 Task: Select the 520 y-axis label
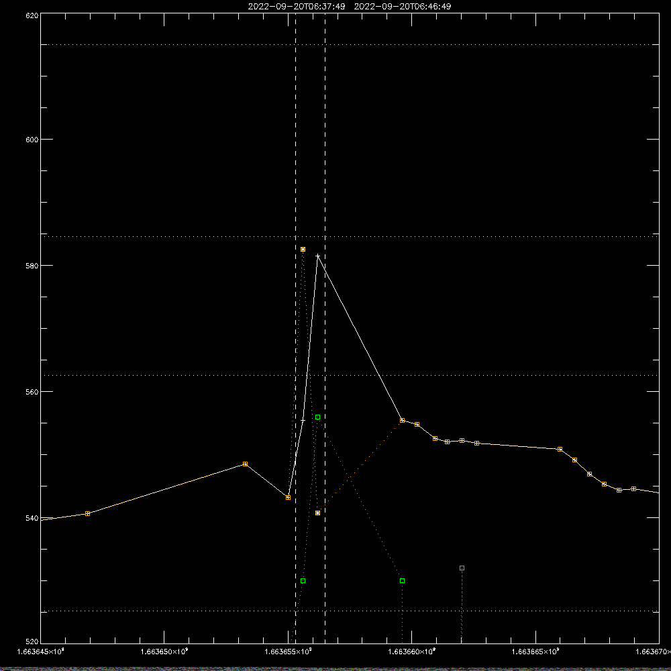point(32,642)
